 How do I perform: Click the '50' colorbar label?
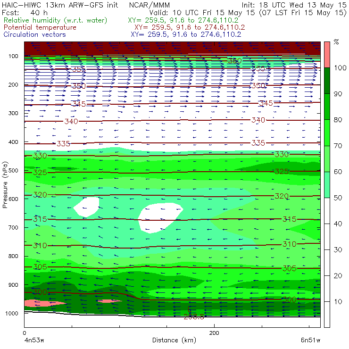click(338, 198)
